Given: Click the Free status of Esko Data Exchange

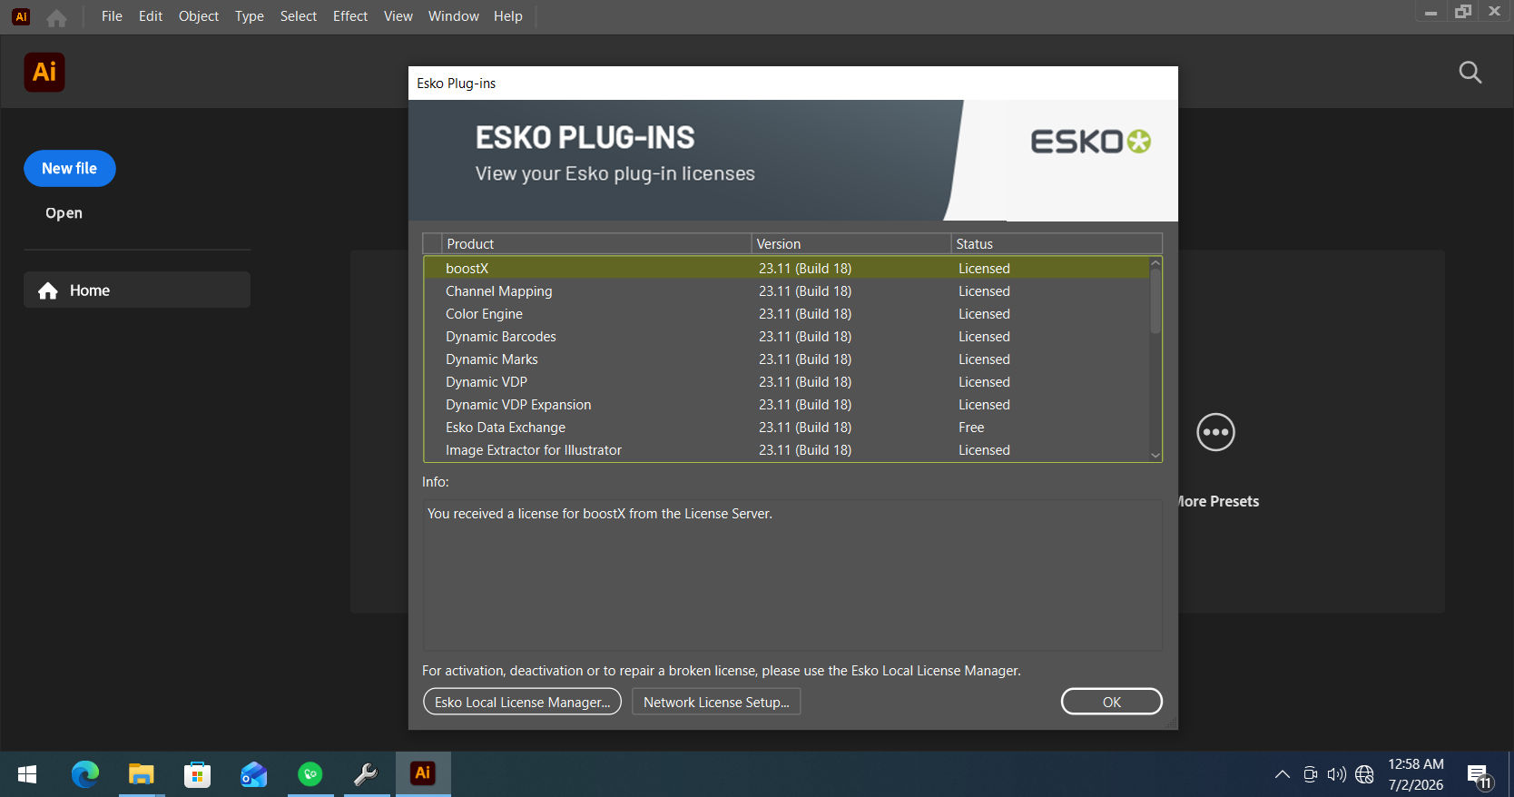Looking at the screenshot, I should [x=971, y=428].
